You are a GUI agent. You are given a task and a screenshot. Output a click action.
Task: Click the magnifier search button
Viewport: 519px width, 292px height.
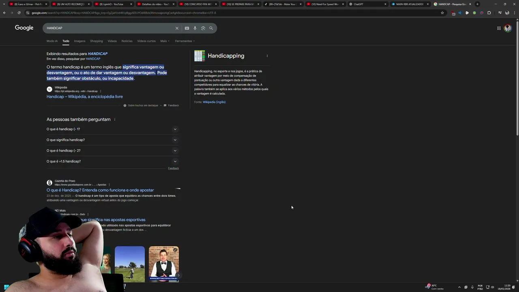point(211,28)
